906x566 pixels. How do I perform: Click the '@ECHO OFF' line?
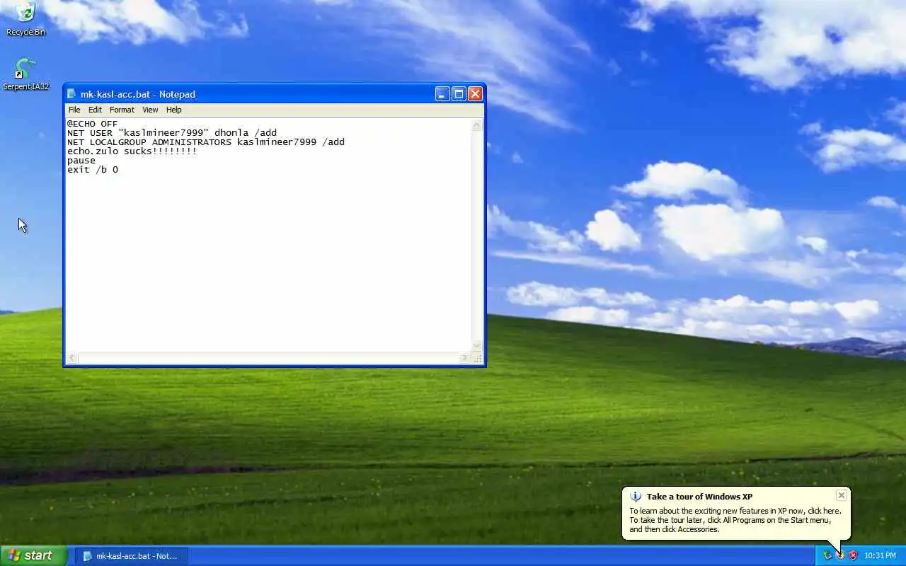click(93, 124)
